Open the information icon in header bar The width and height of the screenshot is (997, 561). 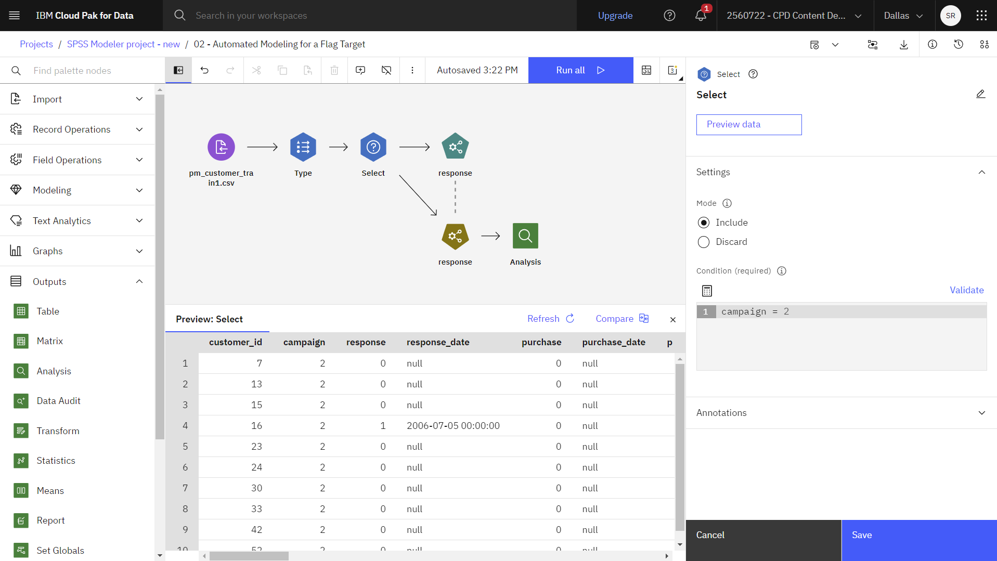[933, 45]
